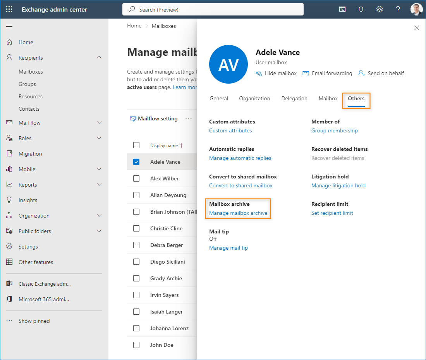The width and height of the screenshot is (426, 360).
Task: Click the help question mark icon
Action: (398, 10)
